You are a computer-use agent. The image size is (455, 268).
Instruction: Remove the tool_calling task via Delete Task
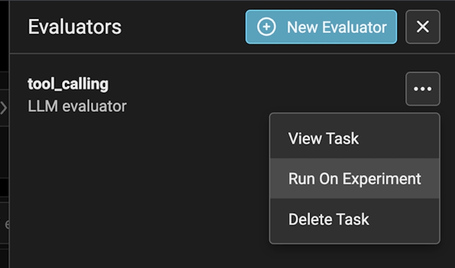click(x=328, y=219)
